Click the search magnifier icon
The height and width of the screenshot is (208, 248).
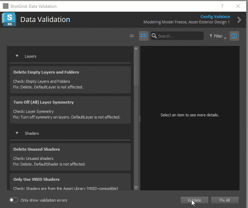pos(154,36)
